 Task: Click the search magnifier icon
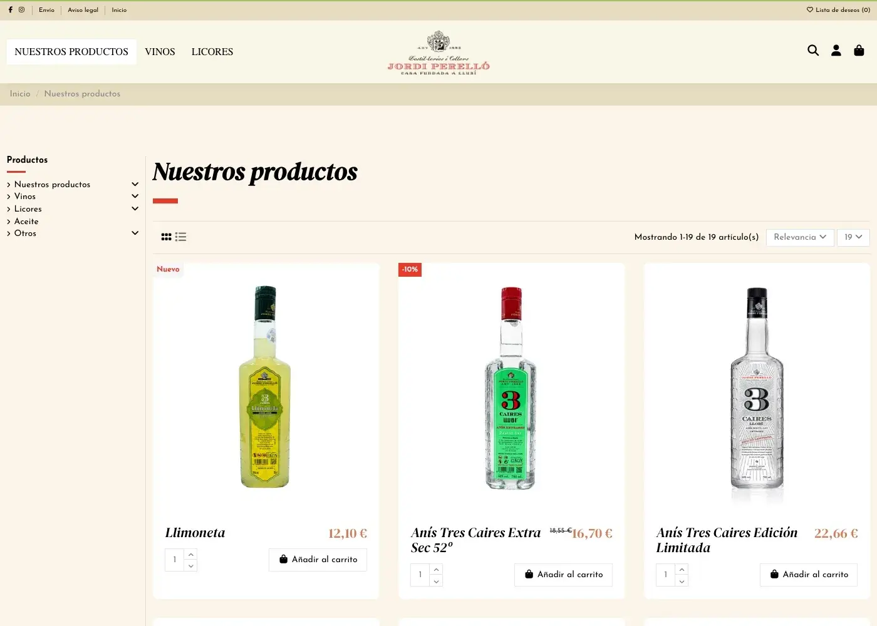coord(813,50)
